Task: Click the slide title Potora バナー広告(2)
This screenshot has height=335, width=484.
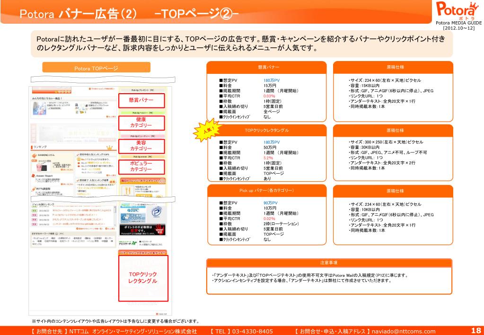Action: click(79, 14)
